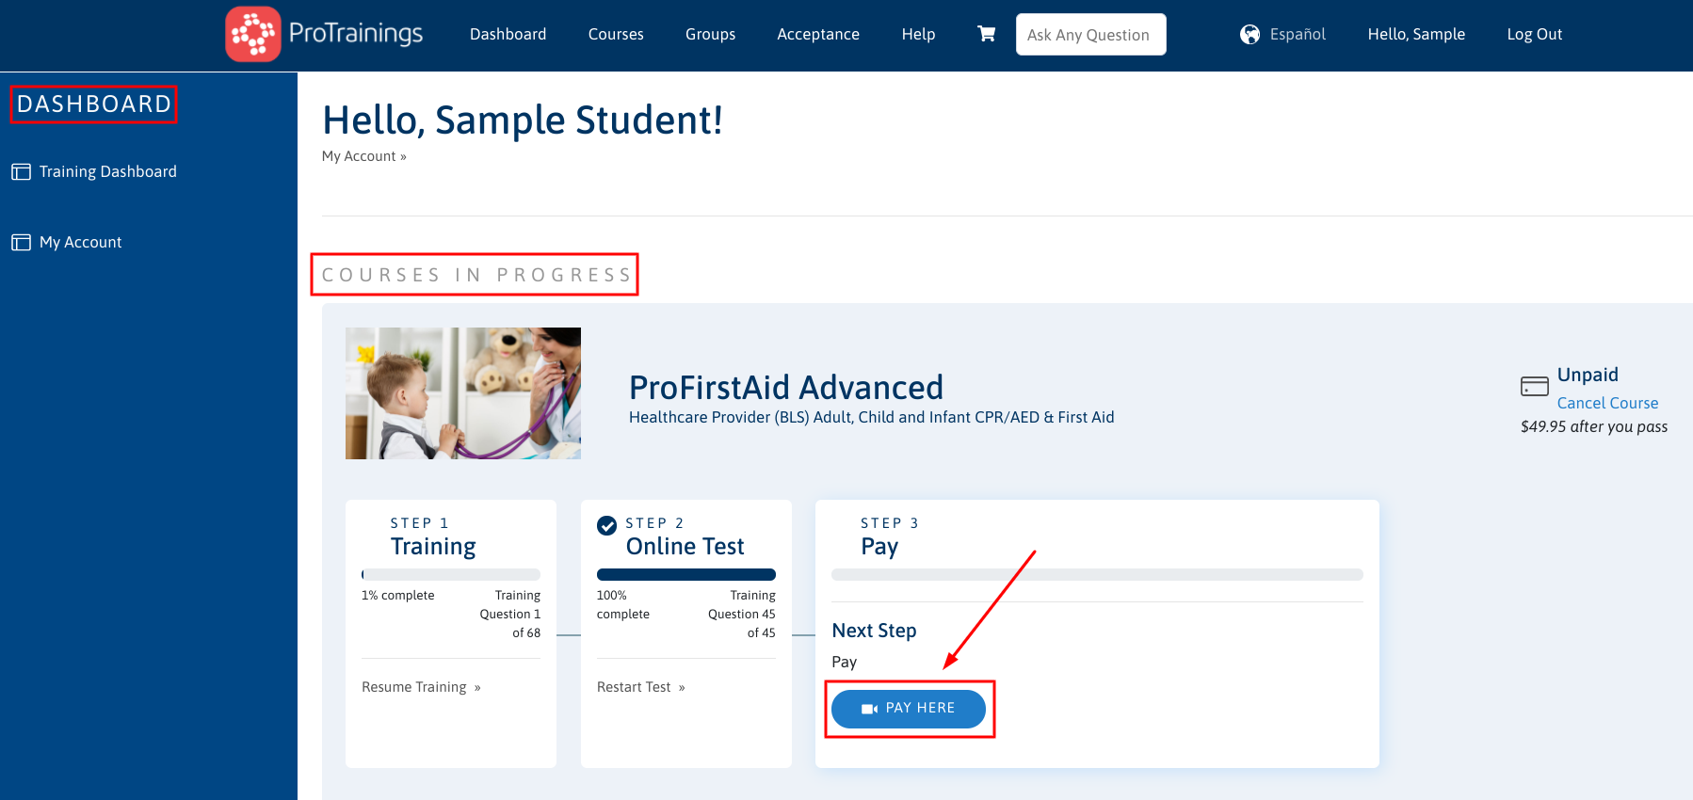
Task: Click the ProTrainings logo icon
Action: pyautogui.click(x=253, y=34)
